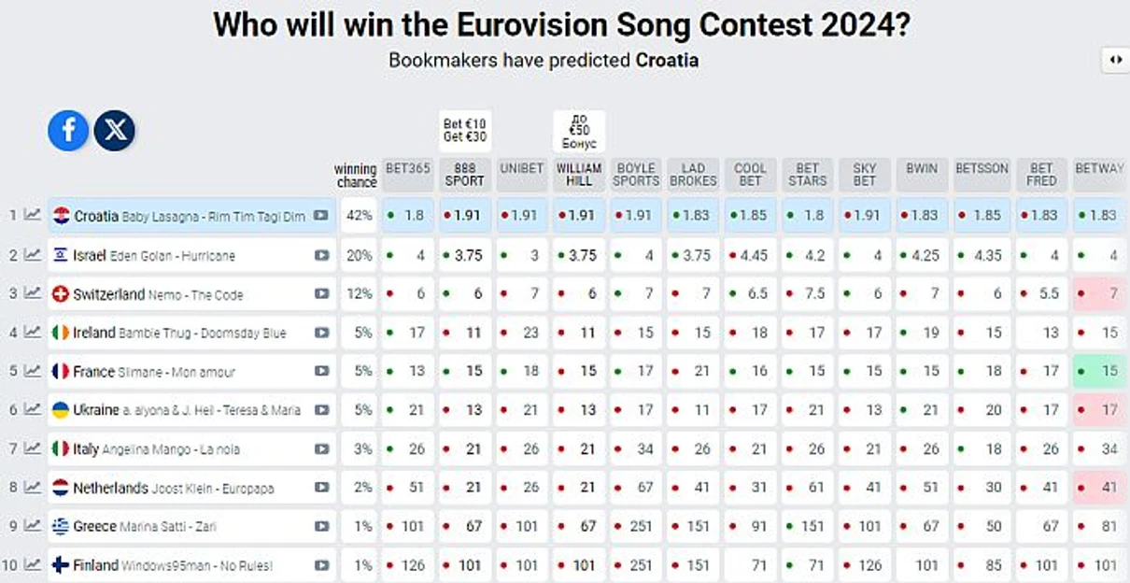This screenshot has width=1130, height=583.
Task: Play the video for Ireland's Doomsday Blue
Action: point(321,333)
